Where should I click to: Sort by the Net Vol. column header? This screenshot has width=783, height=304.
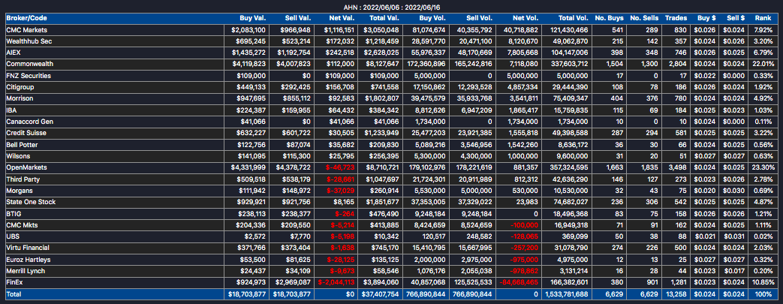(526, 17)
